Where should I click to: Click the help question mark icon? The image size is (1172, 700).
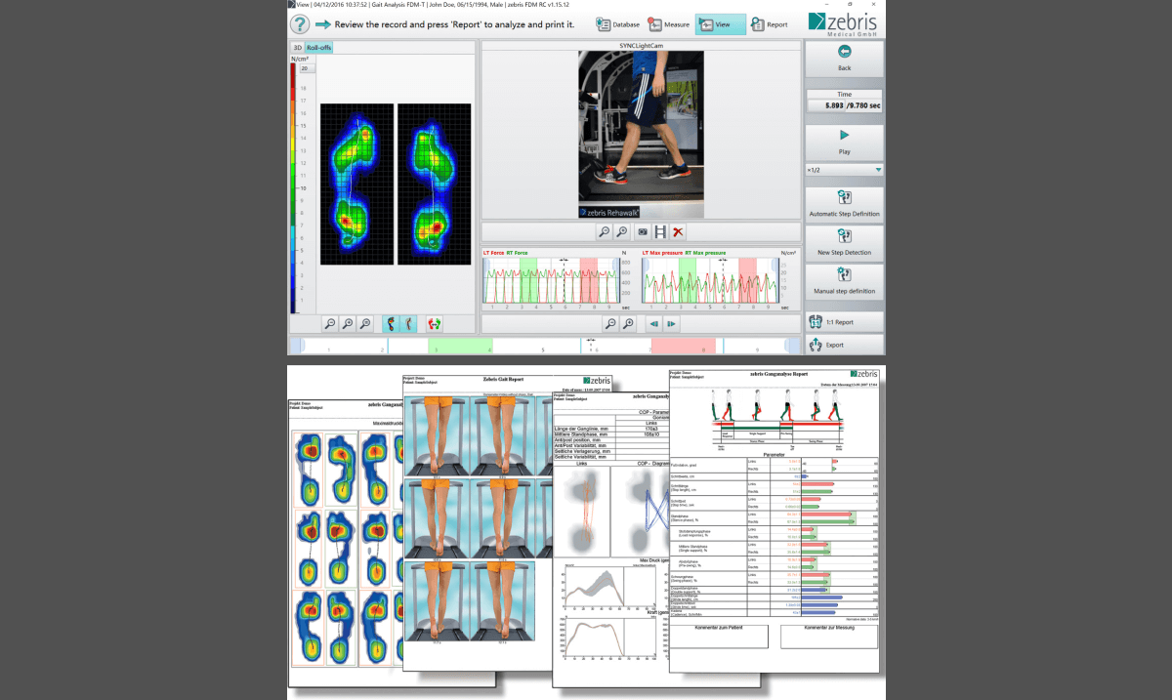pyautogui.click(x=301, y=23)
